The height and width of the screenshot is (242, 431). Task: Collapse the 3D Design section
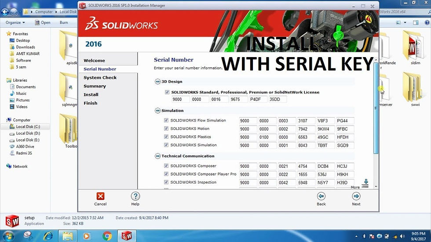[157, 82]
